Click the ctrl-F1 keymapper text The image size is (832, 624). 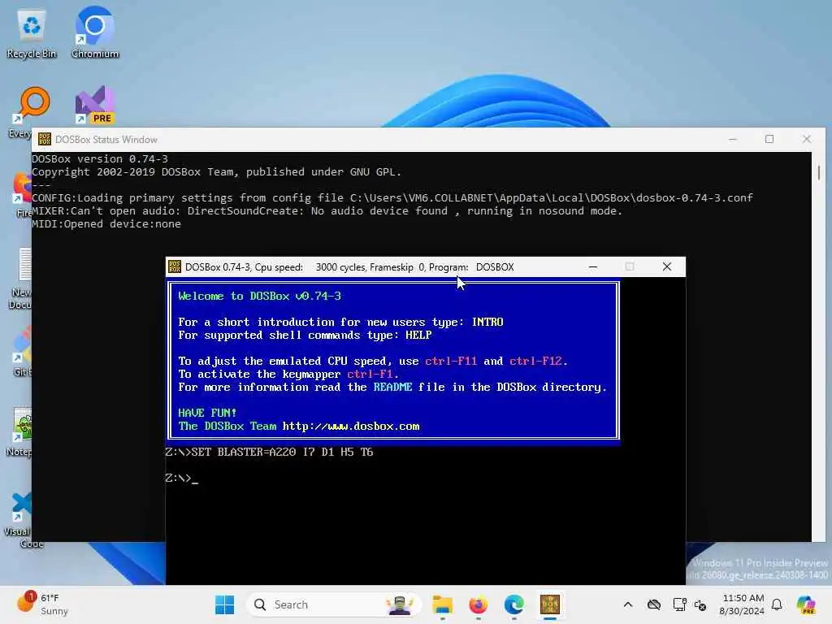370,374
